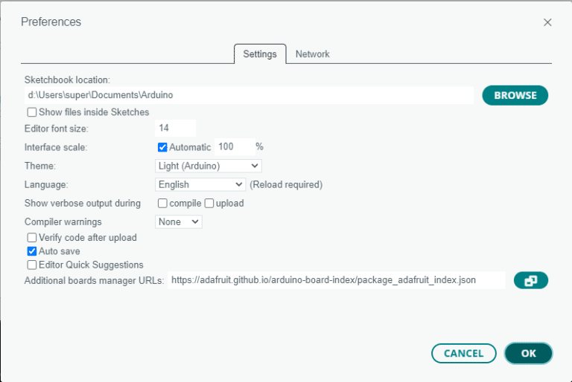Expand the Language dropdown set to English
This screenshot has width=572, height=382.
[200, 184]
